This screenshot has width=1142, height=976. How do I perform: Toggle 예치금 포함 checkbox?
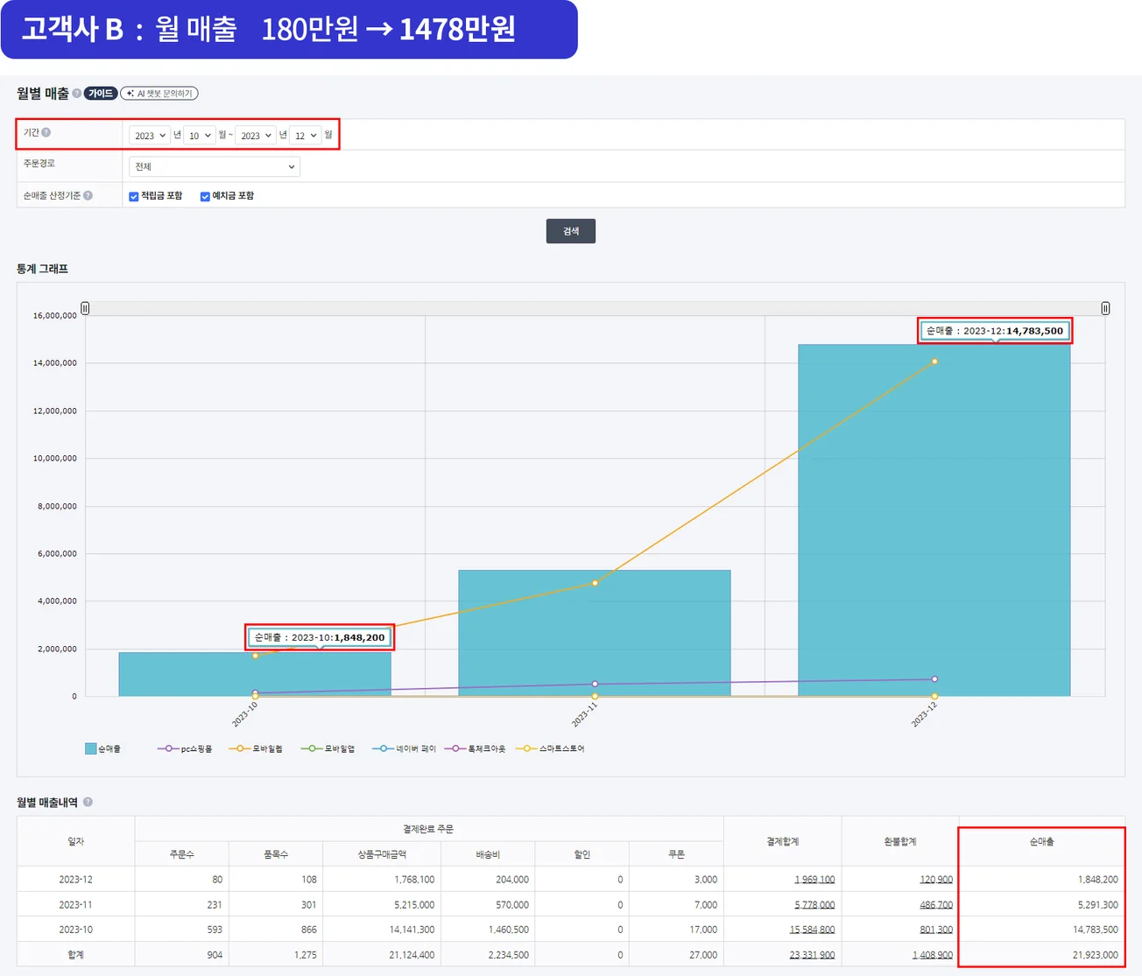point(205,196)
